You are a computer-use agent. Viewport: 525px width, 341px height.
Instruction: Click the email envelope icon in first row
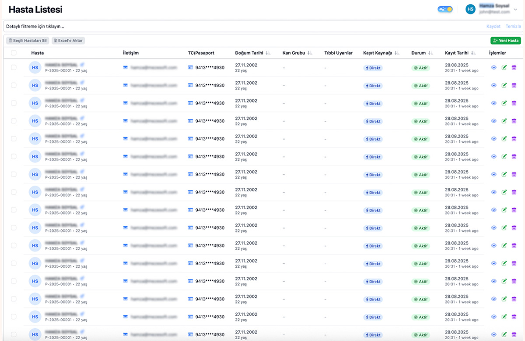[126, 68]
